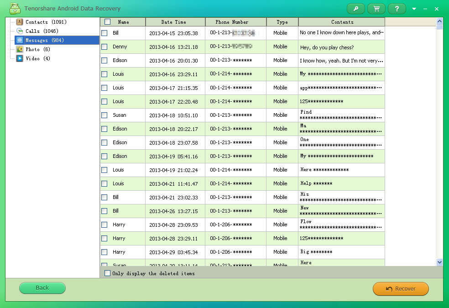Click the Back button
This screenshot has width=449, height=308.
42,288
